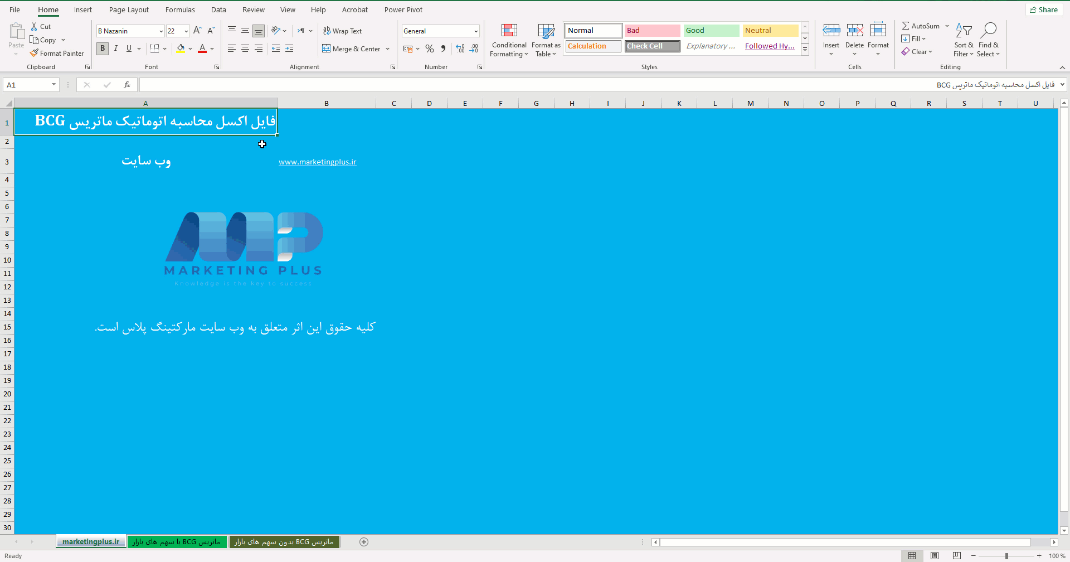
Task: Switch to the Page Layout tab
Action: coord(129,9)
